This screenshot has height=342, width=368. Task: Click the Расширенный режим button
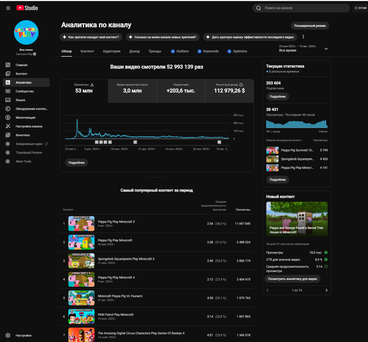[x=310, y=26]
